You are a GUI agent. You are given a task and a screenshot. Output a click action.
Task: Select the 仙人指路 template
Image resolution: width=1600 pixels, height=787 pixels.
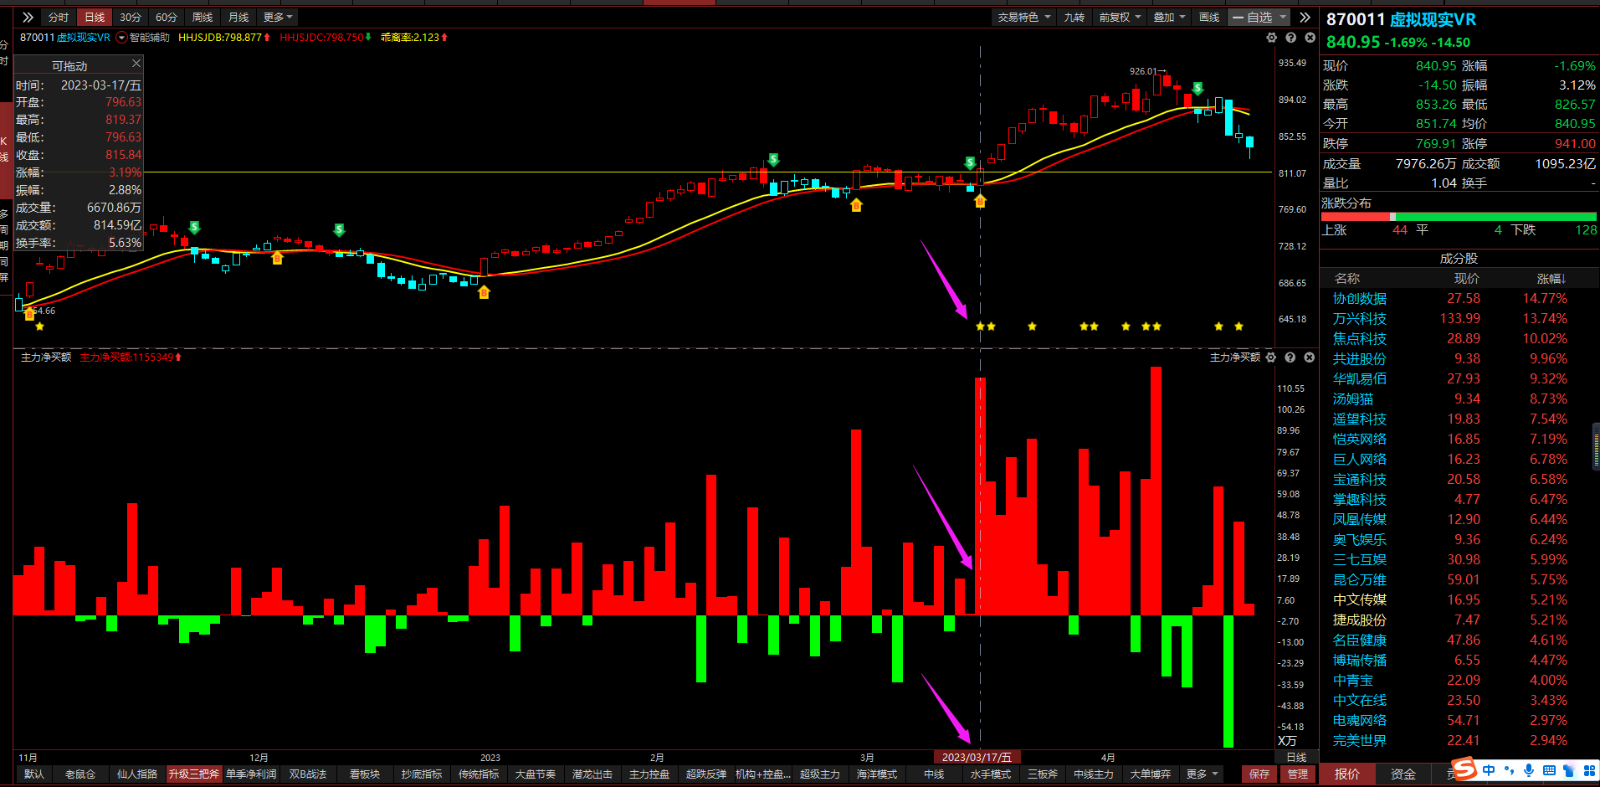coord(137,774)
